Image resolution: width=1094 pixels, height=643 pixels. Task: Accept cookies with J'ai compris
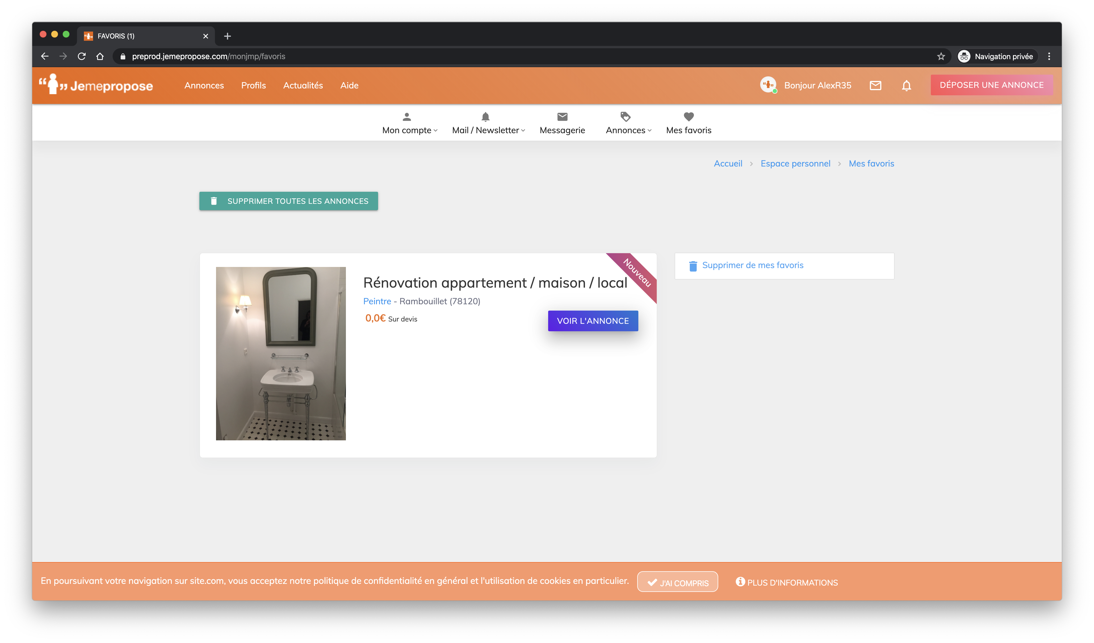click(x=677, y=582)
